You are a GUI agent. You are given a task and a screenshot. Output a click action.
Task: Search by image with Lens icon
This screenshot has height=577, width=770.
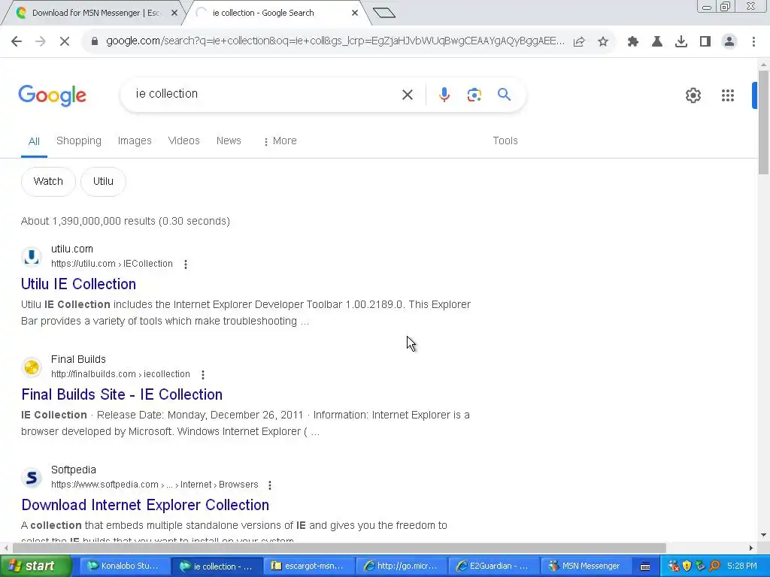pyautogui.click(x=474, y=95)
